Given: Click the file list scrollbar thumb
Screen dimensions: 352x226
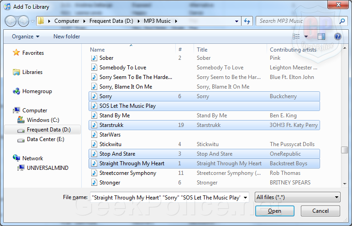Looking at the screenshot, I should click(344, 150).
